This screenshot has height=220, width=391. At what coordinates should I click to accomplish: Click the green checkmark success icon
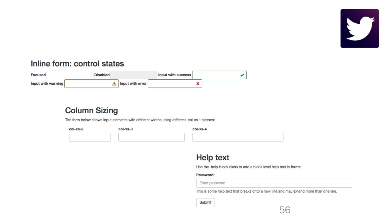(242, 75)
